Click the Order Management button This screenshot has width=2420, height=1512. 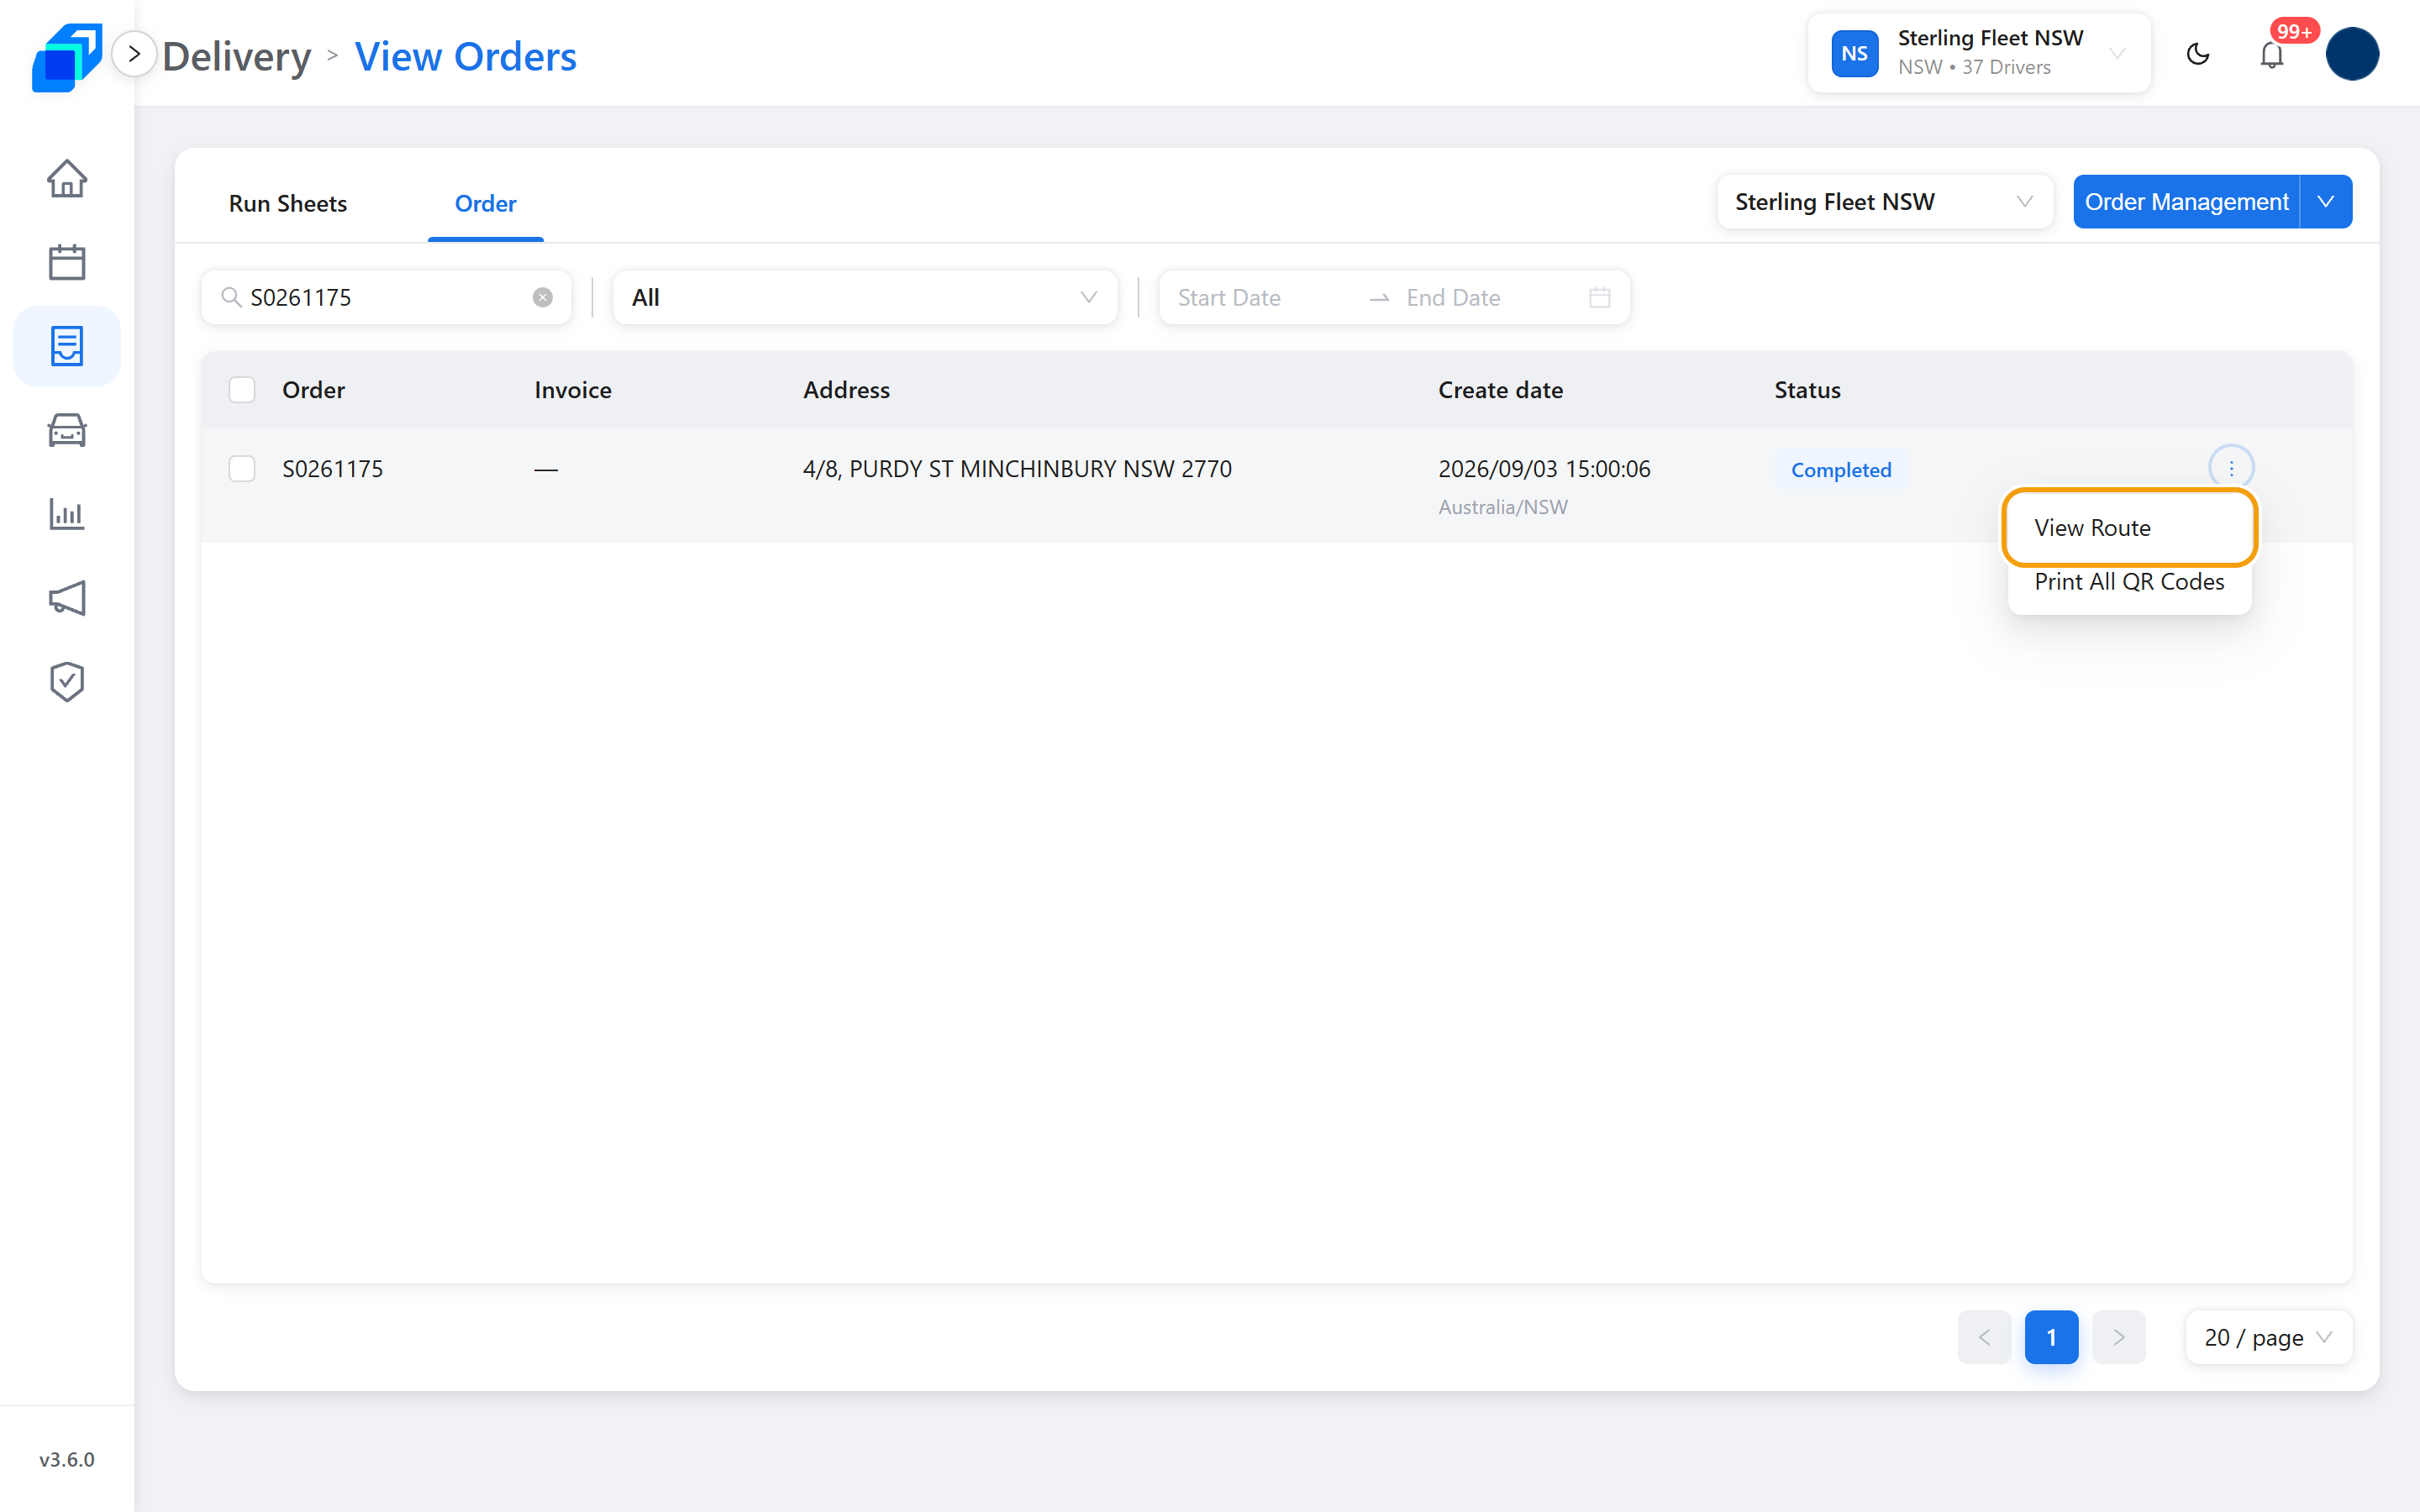(x=2186, y=202)
